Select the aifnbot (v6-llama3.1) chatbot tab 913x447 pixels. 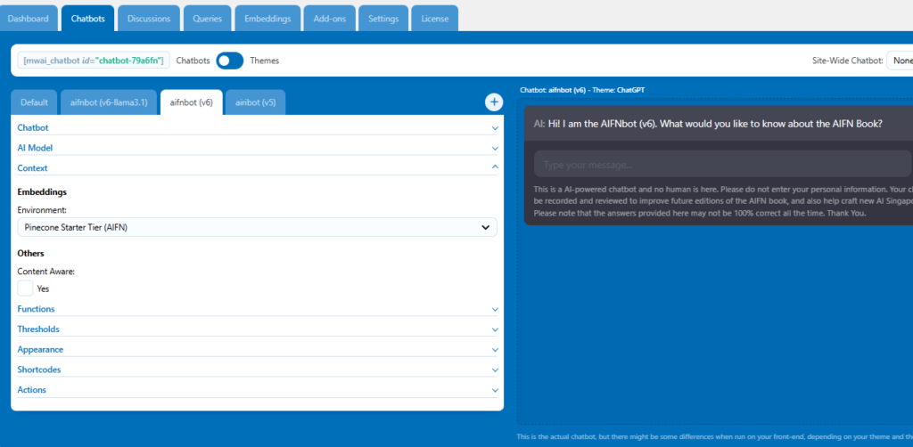[x=108, y=102]
